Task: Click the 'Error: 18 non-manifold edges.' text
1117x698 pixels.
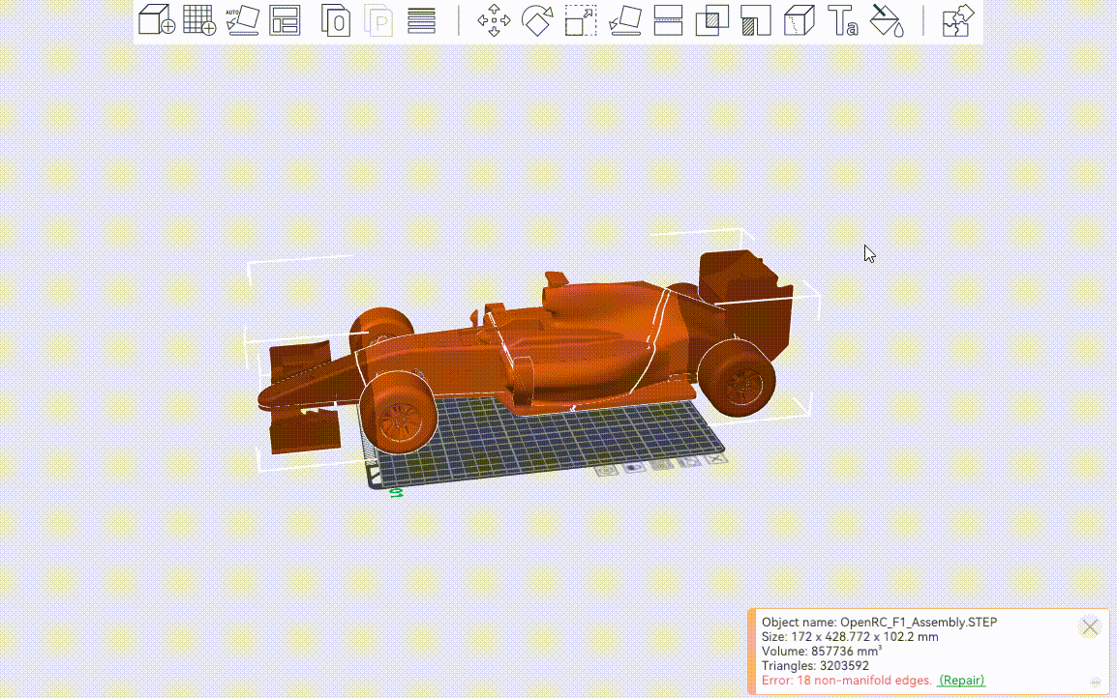Action: click(x=846, y=681)
